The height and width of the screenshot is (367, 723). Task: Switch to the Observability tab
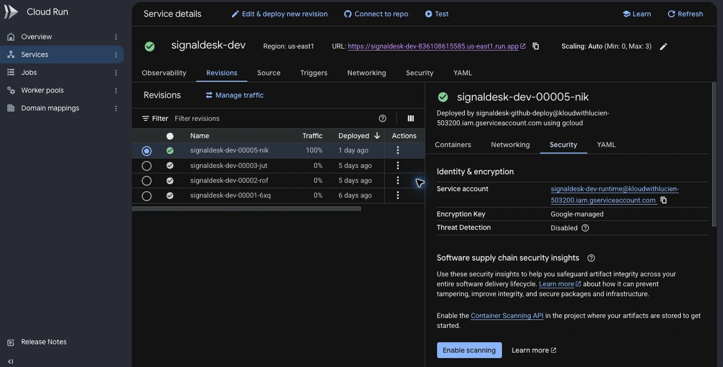pos(164,73)
